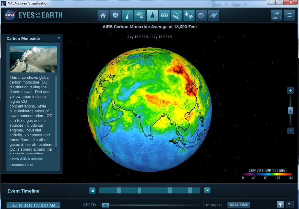Select the satellite dish ozone icon
This screenshot has height=209, width=299.
pyautogui.click(x=177, y=15)
